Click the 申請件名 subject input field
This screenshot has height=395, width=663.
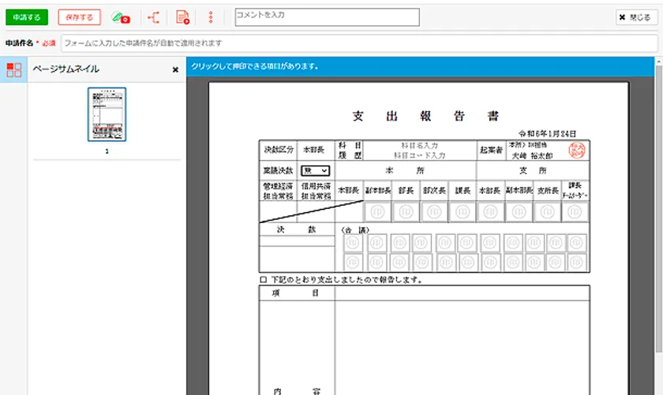(x=359, y=43)
